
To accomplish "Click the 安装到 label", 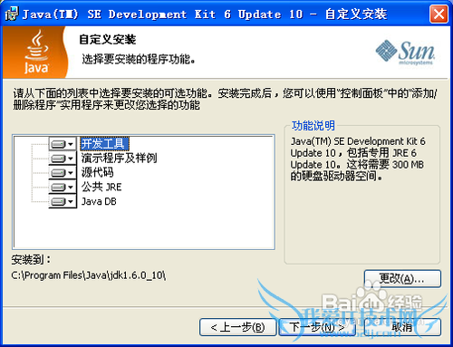I will point(31,259).
